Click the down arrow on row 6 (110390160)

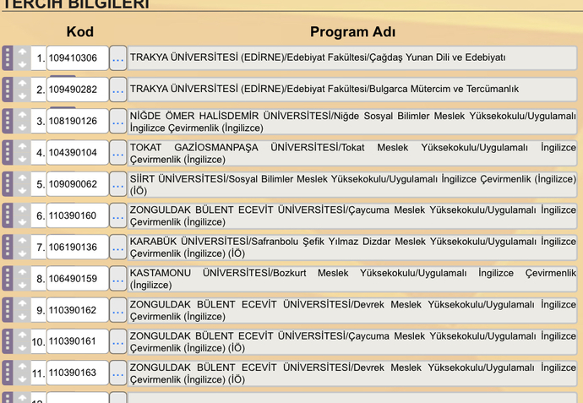click(22, 222)
